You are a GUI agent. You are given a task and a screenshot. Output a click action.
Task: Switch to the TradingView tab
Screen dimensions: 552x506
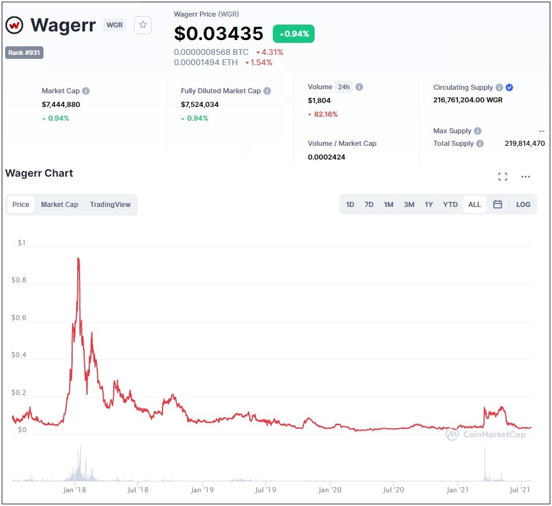[110, 205]
